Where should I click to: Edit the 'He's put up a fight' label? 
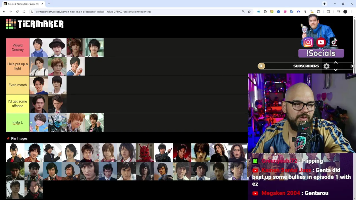(18, 66)
